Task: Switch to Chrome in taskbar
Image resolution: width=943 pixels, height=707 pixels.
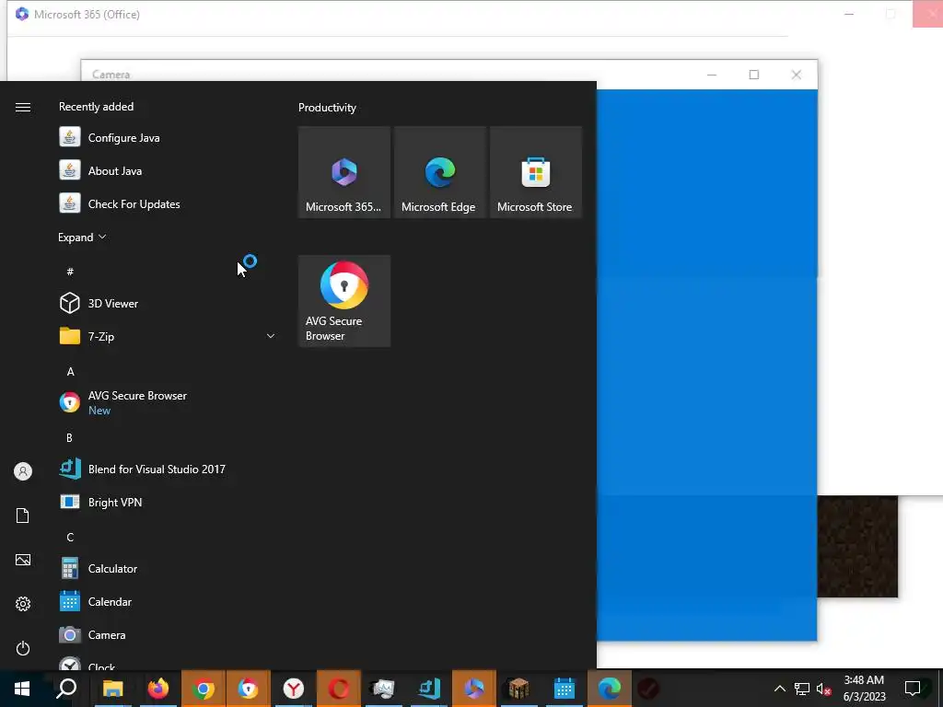Action: point(204,689)
